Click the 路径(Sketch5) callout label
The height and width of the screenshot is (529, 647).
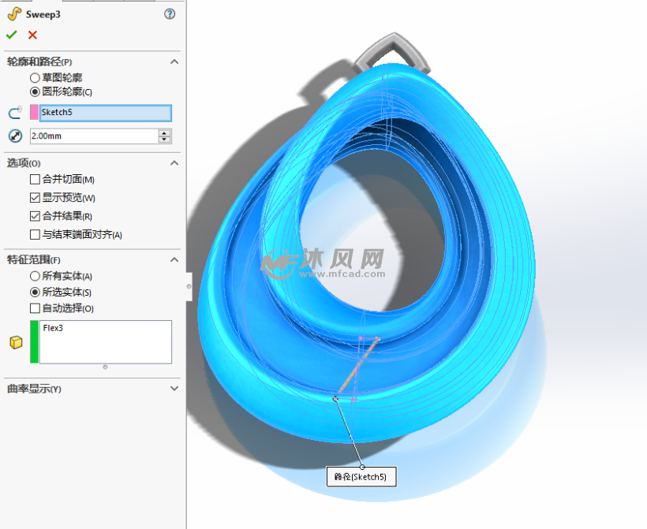(361, 477)
